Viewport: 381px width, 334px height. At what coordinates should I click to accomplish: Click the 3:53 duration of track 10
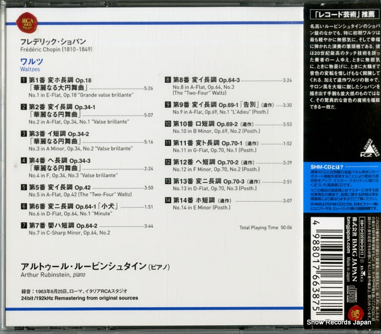pyautogui.click(x=287, y=124)
